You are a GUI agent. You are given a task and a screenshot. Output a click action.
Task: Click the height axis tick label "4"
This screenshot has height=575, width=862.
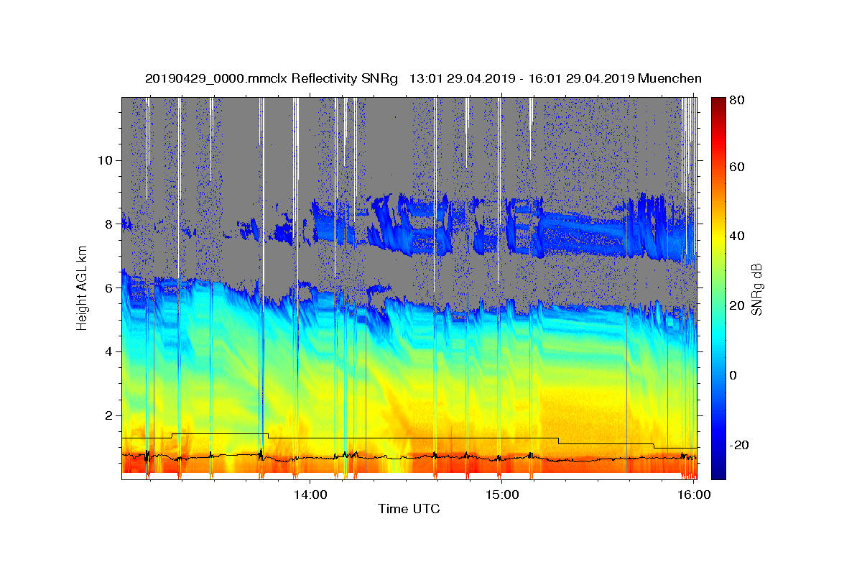point(108,351)
